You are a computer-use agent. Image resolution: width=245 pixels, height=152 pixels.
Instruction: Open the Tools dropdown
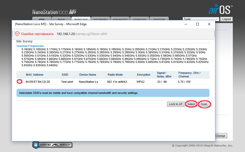pyautogui.click(x=201, y=19)
